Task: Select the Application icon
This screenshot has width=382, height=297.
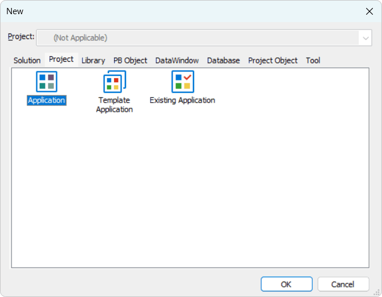Action: (x=47, y=82)
